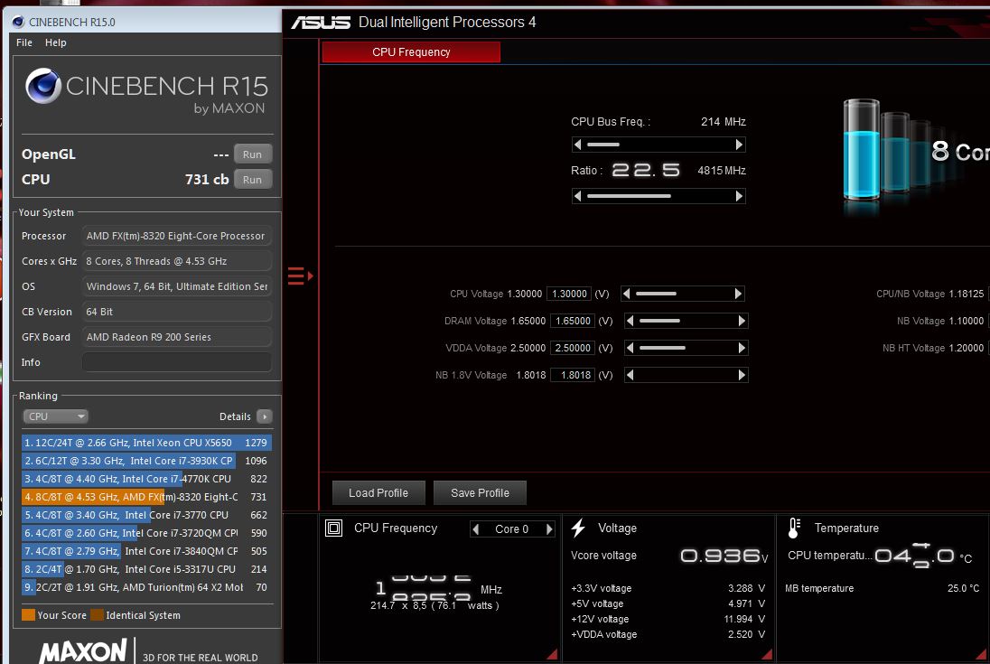
Task: Click the Cinebench R15 logo sphere
Action: tap(43, 86)
